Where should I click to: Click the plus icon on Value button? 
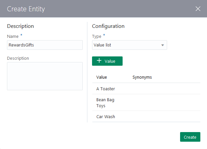pos(99,61)
